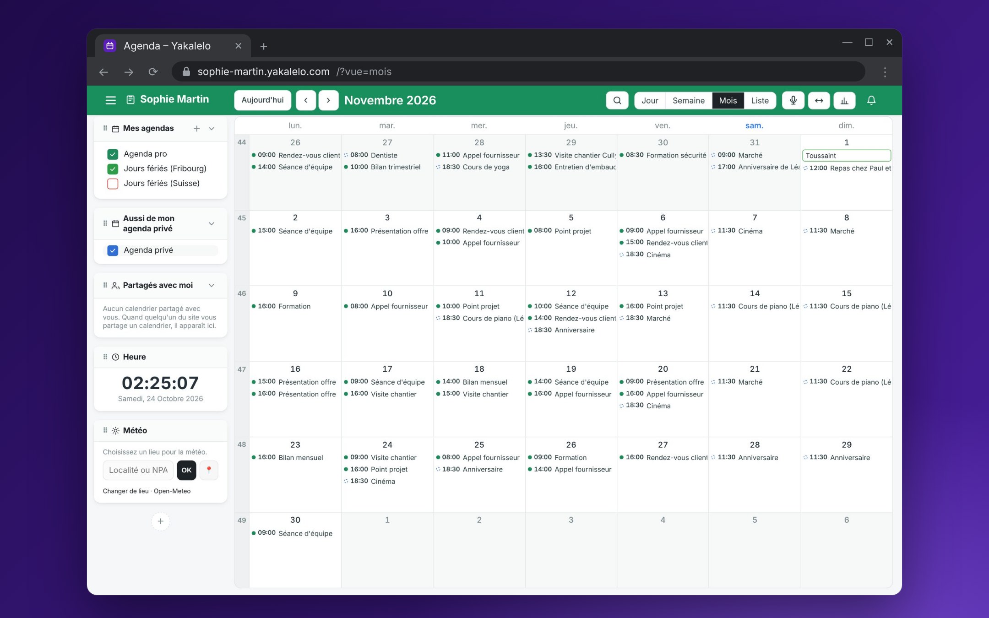Viewport: 989px width, 618px height.
Task: Click the Changer de lieu link
Action: pyautogui.click(x=125, y=491)
